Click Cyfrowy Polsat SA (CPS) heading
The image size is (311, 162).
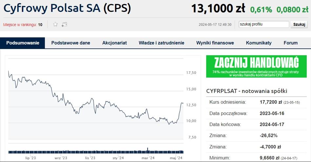67,8
